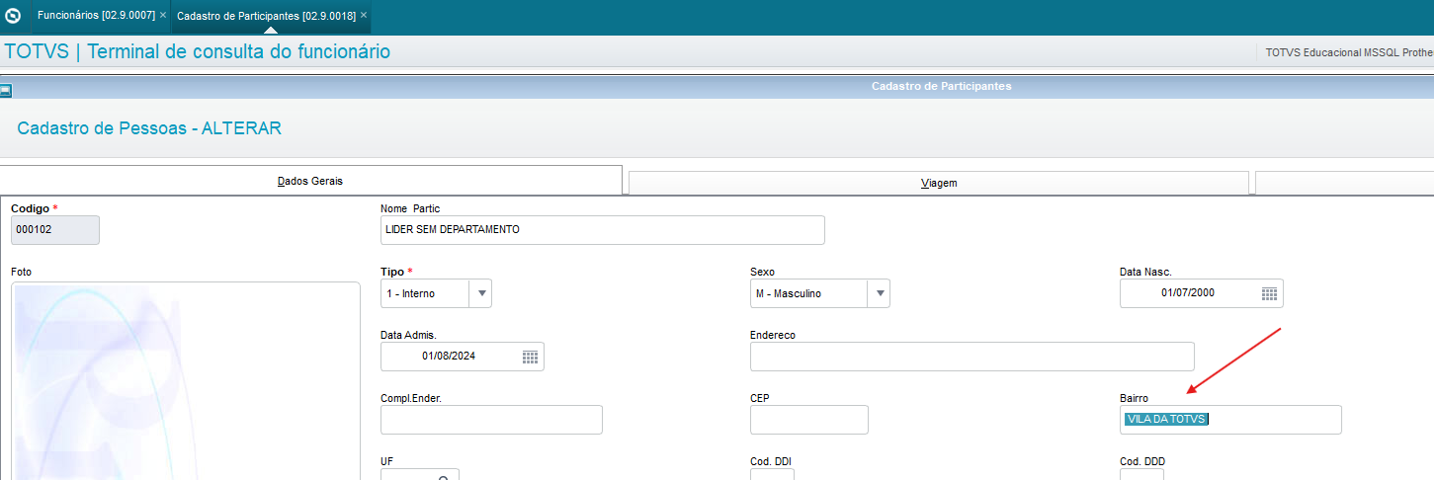Close the Cadastro de Participantes tab
Image resolution: width=1434 pixels, height=480 pixels.
coord(364,16)
